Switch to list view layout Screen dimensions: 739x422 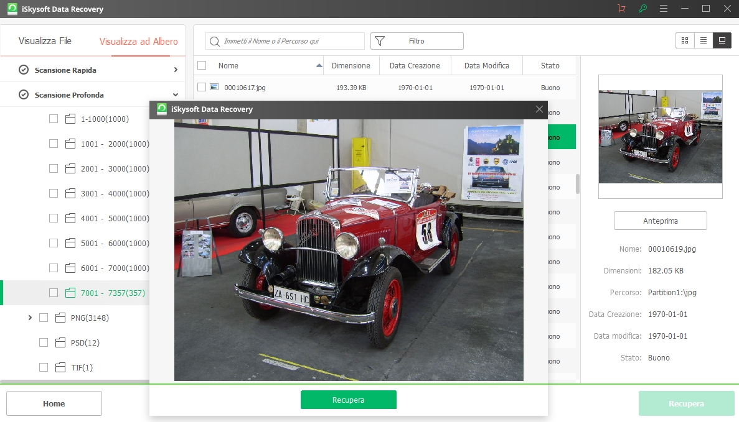(x=703, y=40)
